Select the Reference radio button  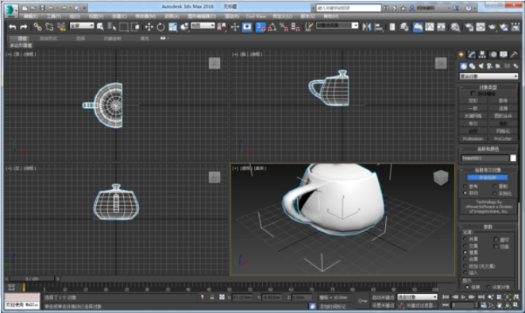[465, 186]
